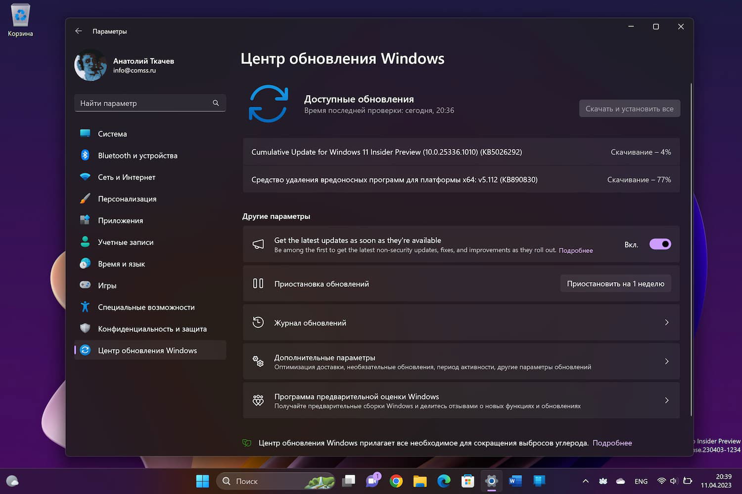Open the clock showing 20:39 11.04.2023

[716, 481]
